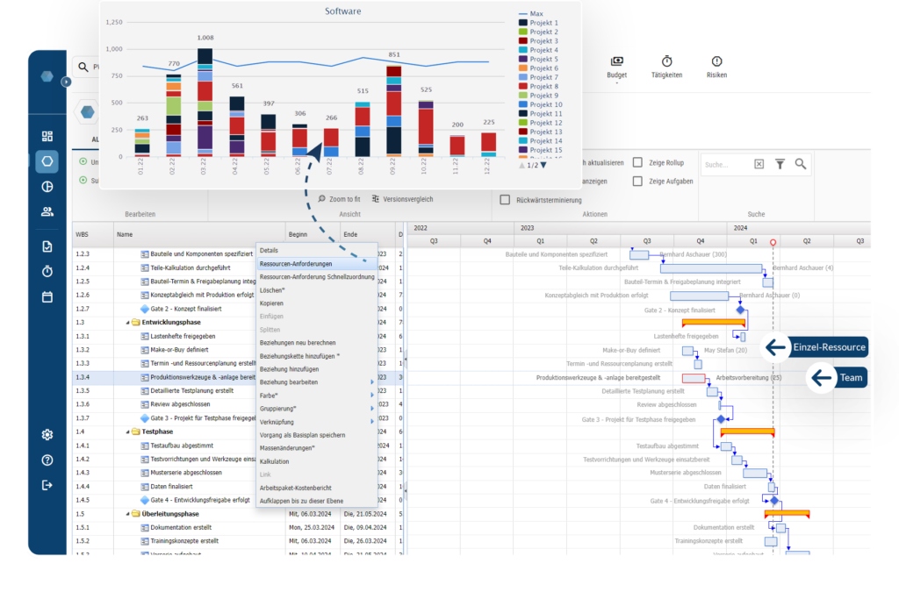
Task: Click Projekt 8 red legend swatch
Action: click(523, 87)
